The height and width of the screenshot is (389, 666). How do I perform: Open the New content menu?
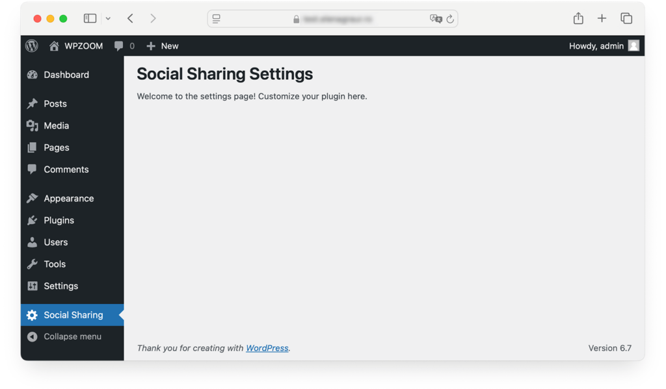(162, 46)
